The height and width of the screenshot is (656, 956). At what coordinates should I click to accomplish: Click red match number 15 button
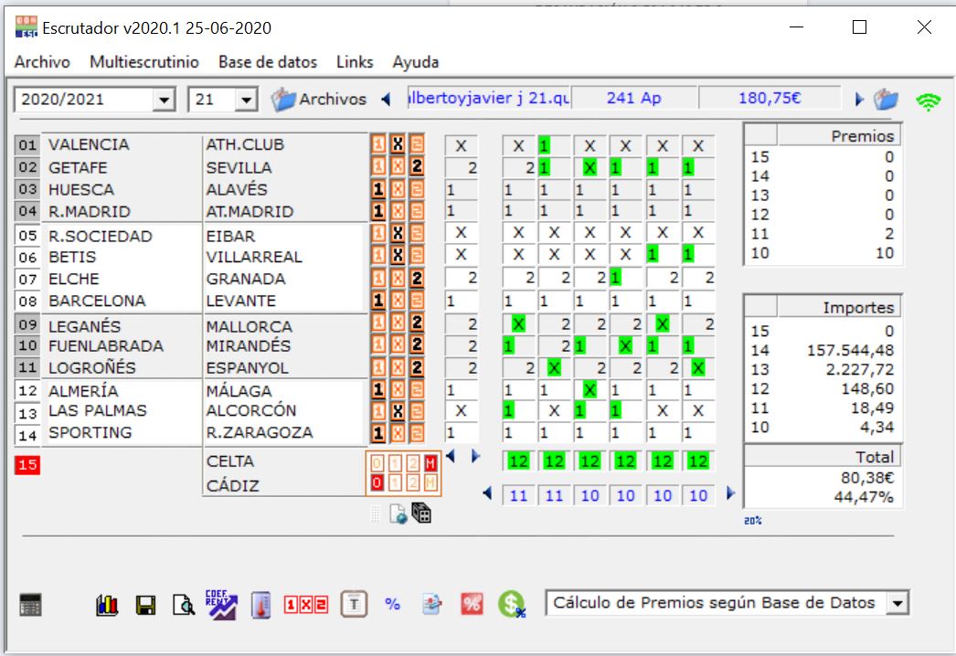coord(27,465)
